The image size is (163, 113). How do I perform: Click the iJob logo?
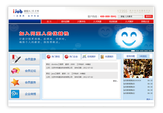pyautogui.click(x=18, y=11)
